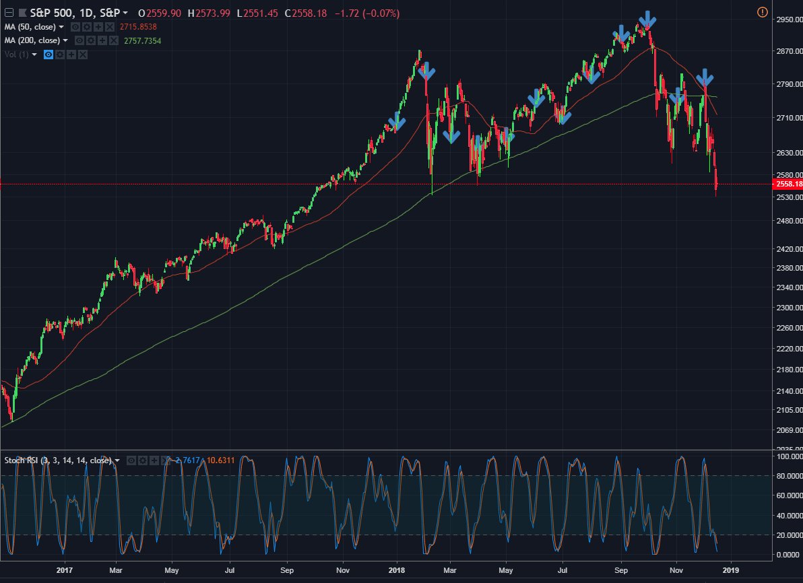Open the Vol (1) dropdown arrow
This screenshot has width=803, height=583.
(34, 55)
